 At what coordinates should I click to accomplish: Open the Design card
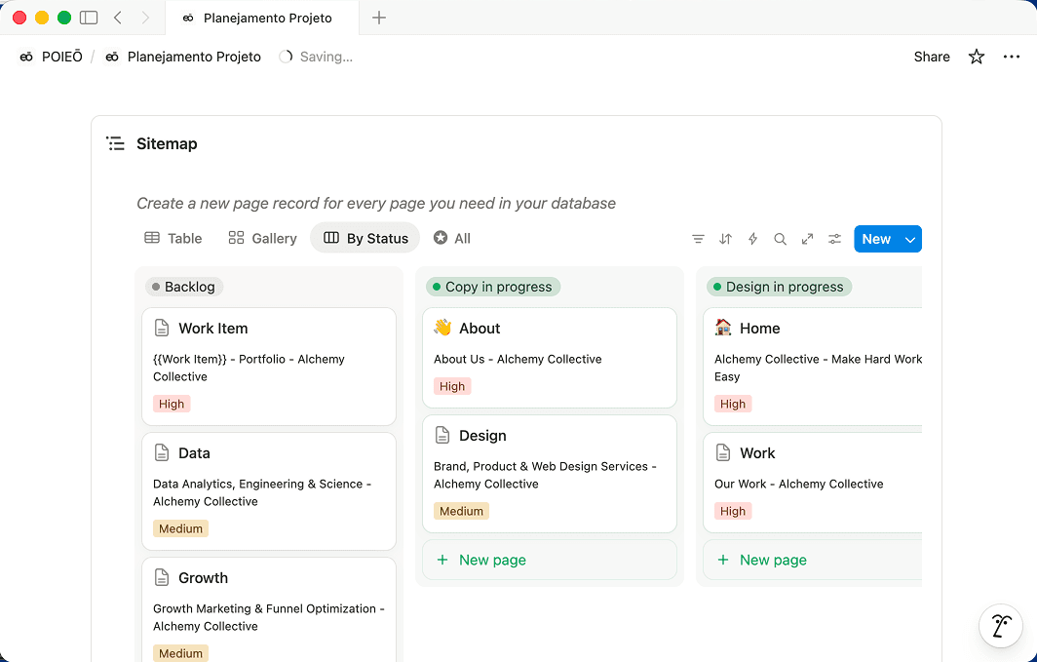550,474
